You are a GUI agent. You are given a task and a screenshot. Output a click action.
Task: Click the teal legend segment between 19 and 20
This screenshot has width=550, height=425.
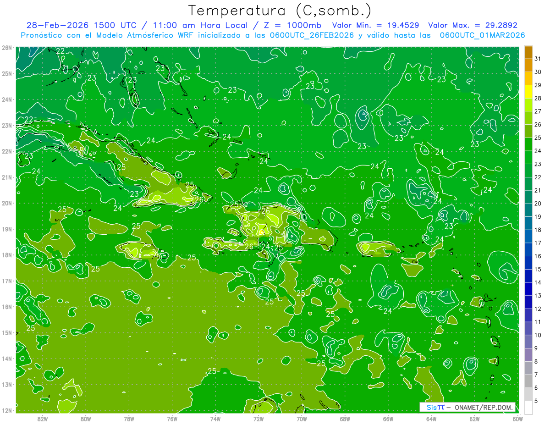tap(528, 210)
